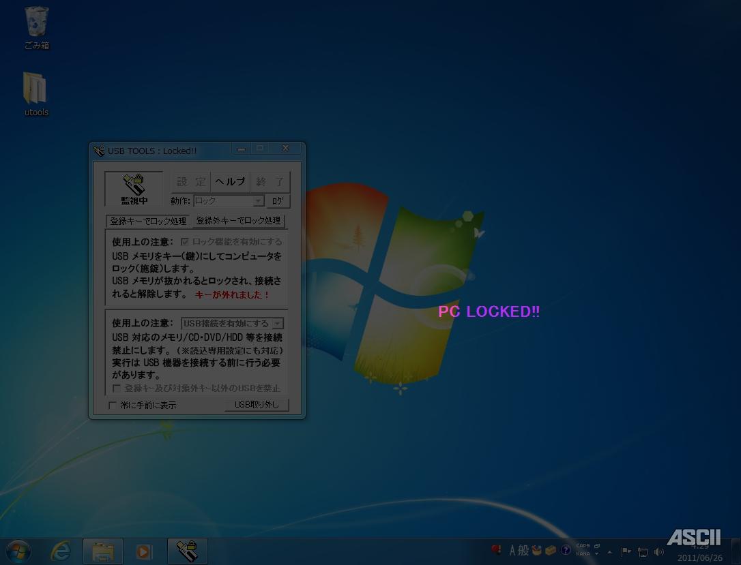The width and height of the screenshot is (741, 565).
Task: Click the USB TOOLS title bar icon
Action: tap(99, 151)
